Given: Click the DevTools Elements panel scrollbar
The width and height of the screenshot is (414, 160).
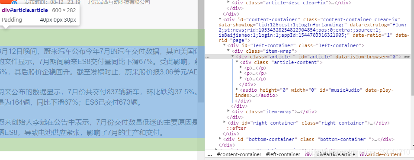Looking at the screenshot, I should 412,48.
